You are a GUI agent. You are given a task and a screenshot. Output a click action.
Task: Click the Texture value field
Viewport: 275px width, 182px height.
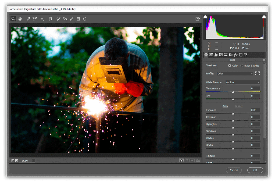click(255, 156)
